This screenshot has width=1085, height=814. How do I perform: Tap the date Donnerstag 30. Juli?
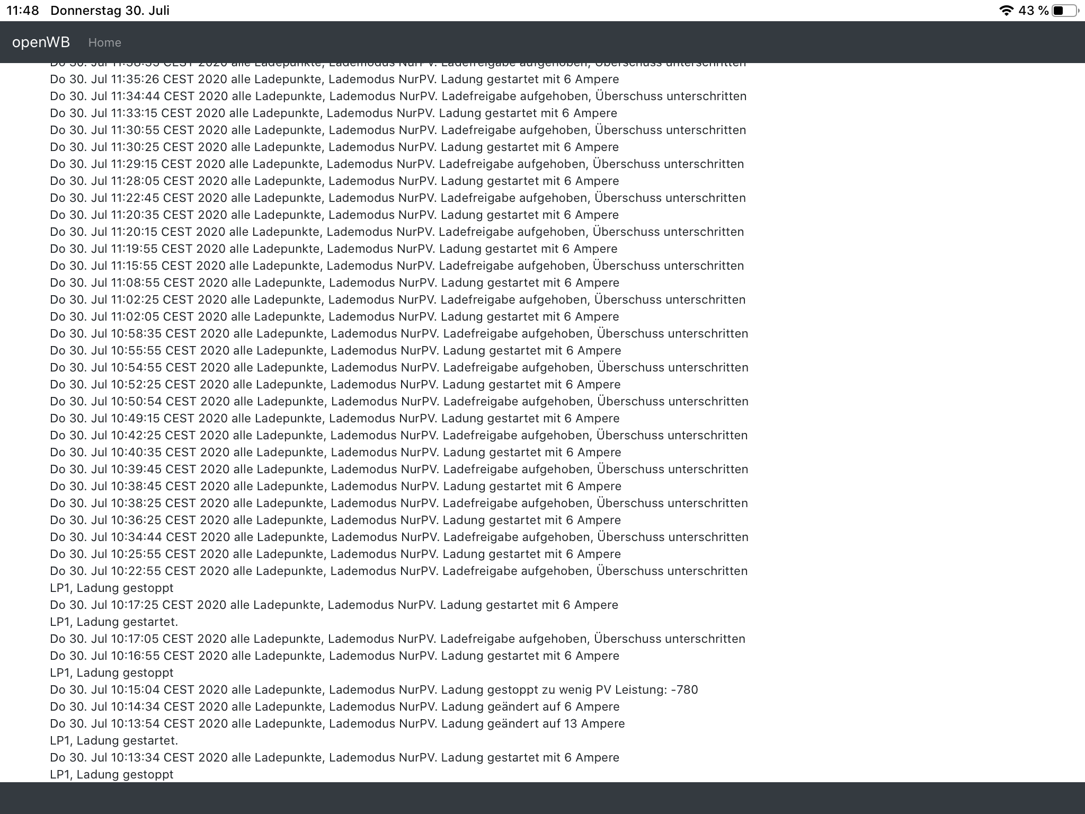coord(110,11)
